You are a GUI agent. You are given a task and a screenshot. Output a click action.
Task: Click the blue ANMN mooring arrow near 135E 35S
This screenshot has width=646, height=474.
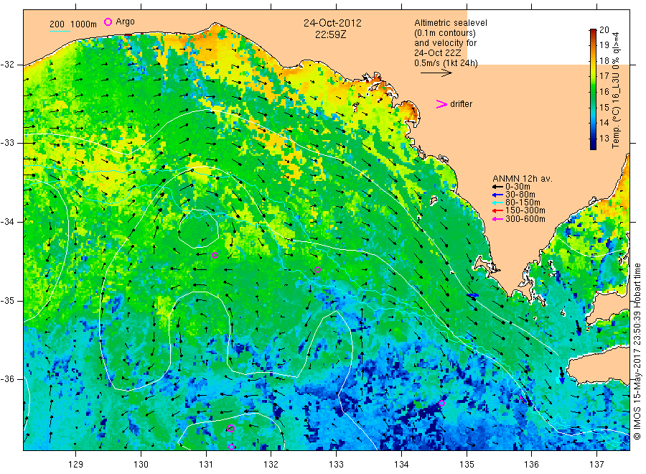(472, 295)
